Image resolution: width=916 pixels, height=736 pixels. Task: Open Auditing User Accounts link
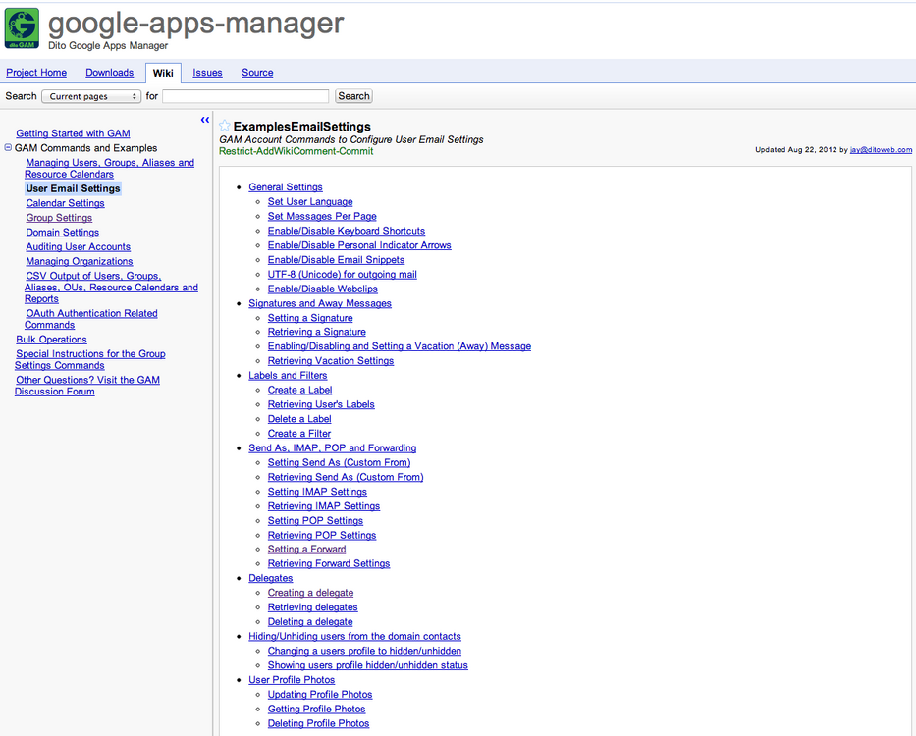[79, 247]
